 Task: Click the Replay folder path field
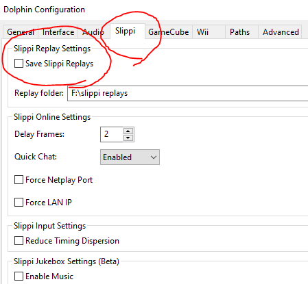coord(187,93)
